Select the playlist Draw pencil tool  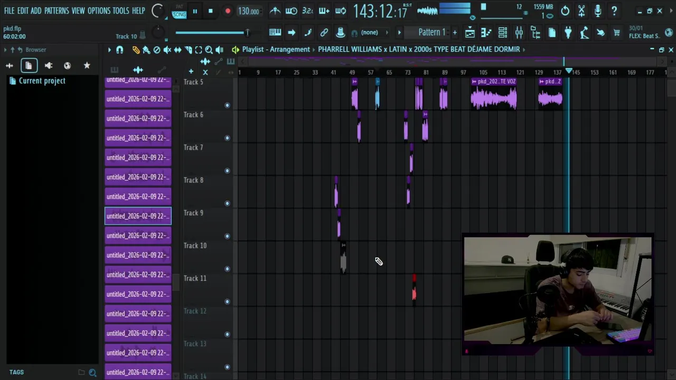[136, 50]
